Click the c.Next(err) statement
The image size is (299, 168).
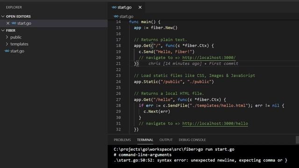pos(157,112)
